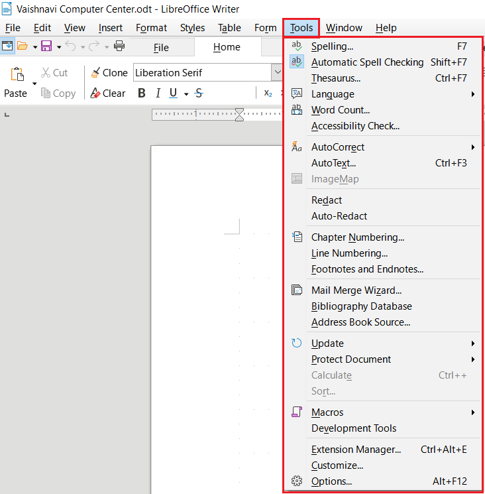The image size is (485, 494).
Task: Click the Undo arrow icon
Action: (x=71, y=46)
